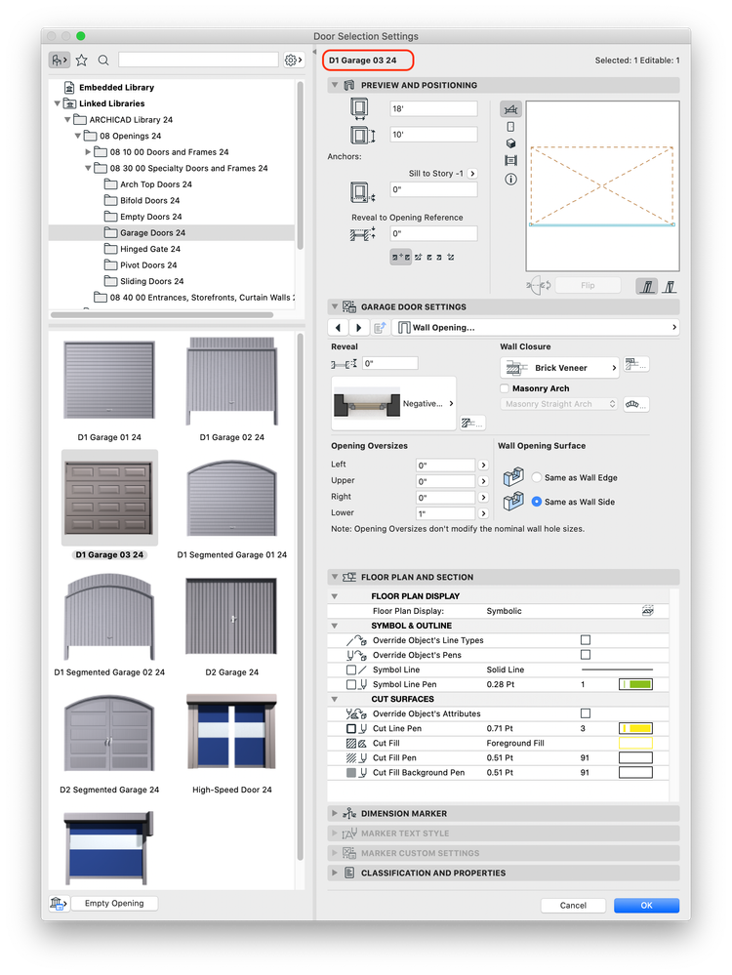Click the search magnifier icon

click(x=103, y=60)
